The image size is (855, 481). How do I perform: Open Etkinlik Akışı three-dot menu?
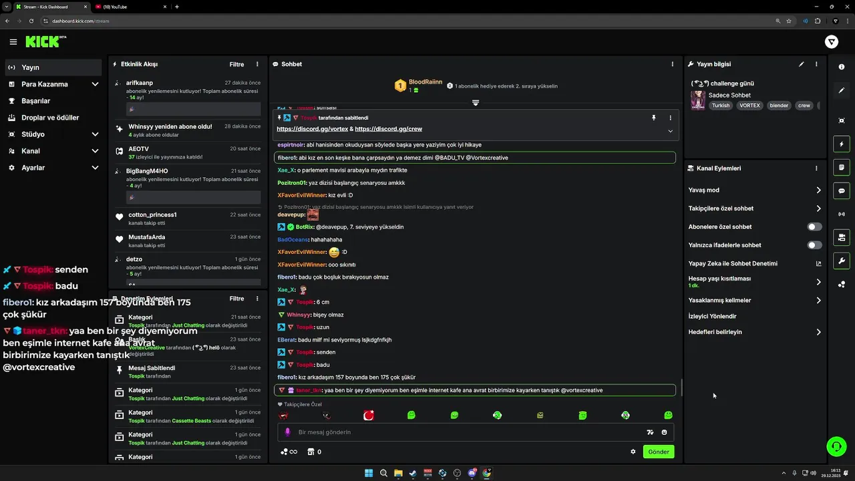pyautogui.click(x=257, y=64)
